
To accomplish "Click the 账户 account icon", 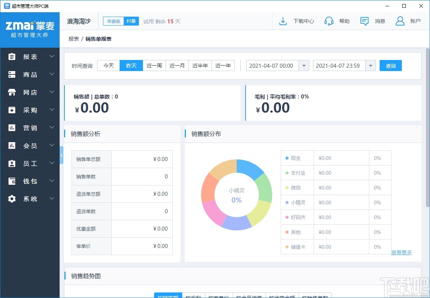I will click(x=399, y=21).
